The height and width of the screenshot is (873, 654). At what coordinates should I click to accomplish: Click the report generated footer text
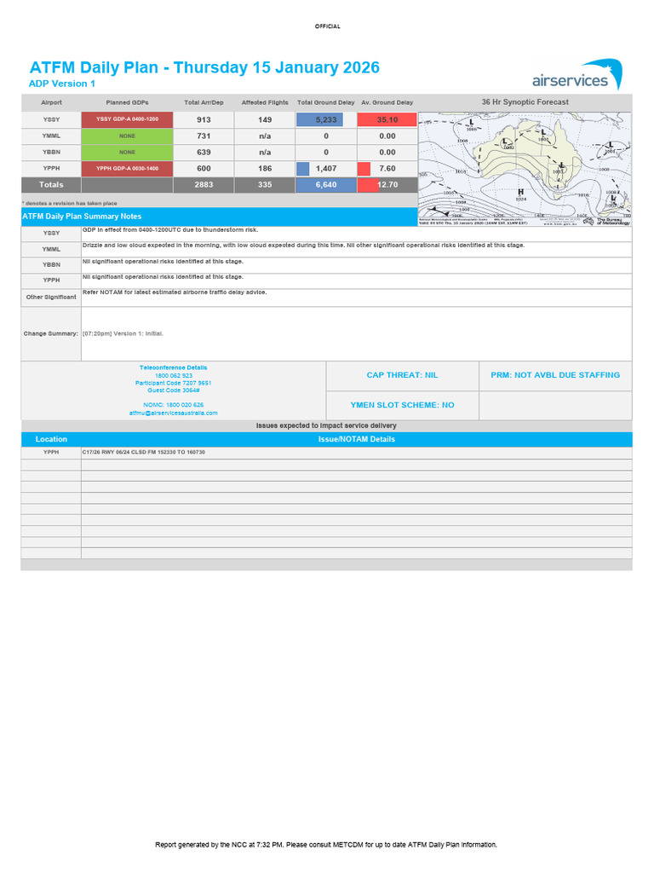coord(326,845)
